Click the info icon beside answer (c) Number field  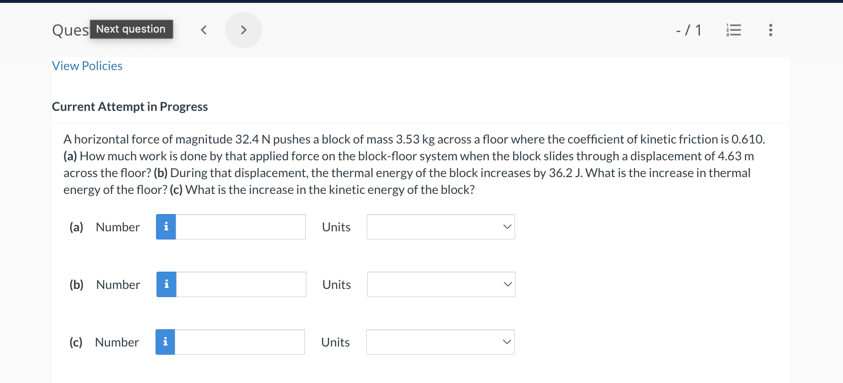point(165,342)
